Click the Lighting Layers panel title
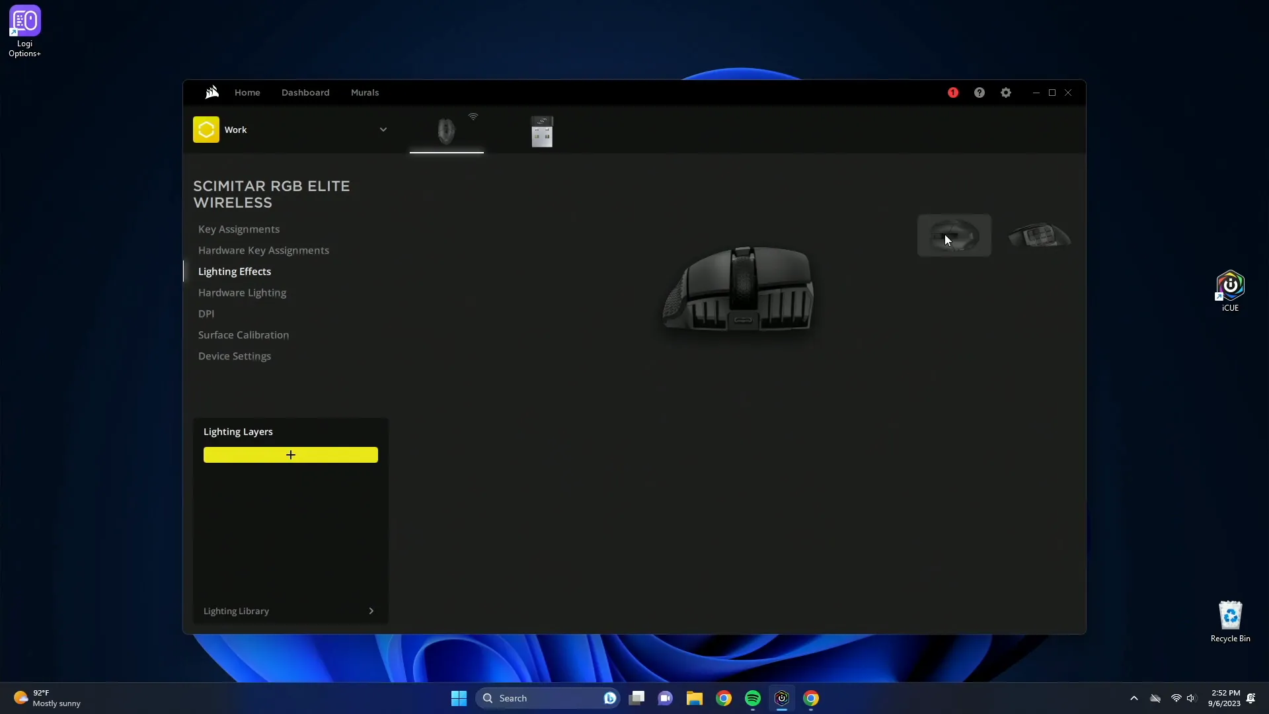Viewport: 1269px width, 714px height. coord(238,432)
